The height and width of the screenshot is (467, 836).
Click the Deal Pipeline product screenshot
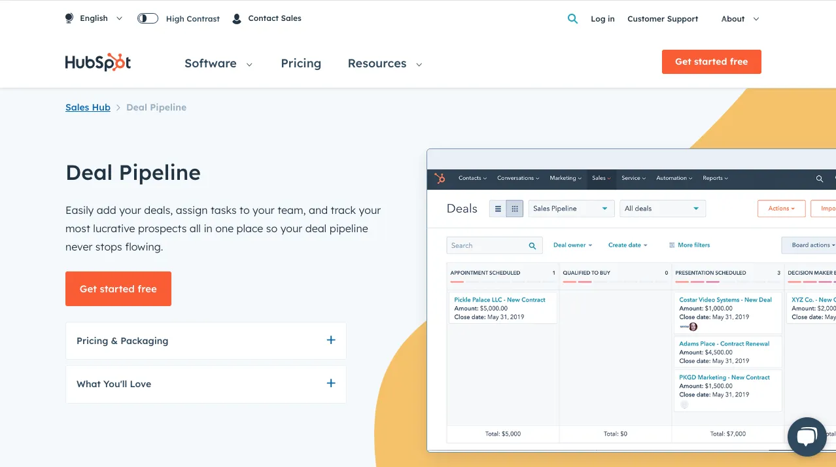(631, 300)
